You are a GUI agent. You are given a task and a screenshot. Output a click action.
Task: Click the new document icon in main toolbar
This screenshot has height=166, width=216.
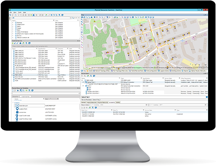coord(16,15)
